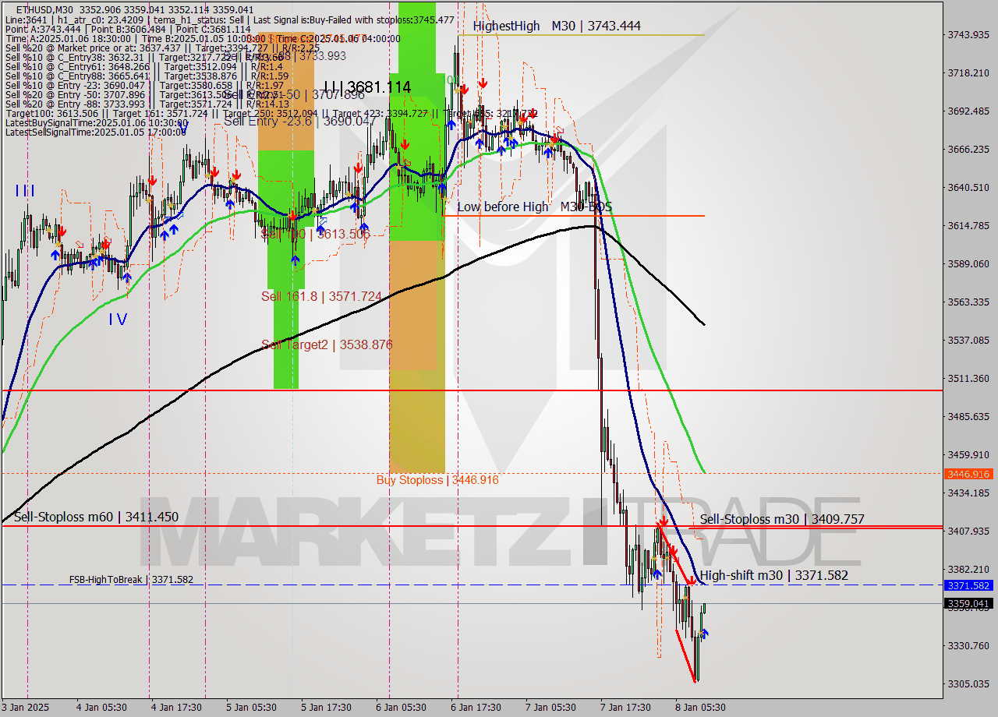Click the 3511.360 price axis label
The height and width of the screenshot is (717, 998).
(x=968, y=378)
